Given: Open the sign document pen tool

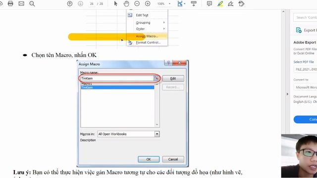Looking at the screenshot, I should [231, 3].
